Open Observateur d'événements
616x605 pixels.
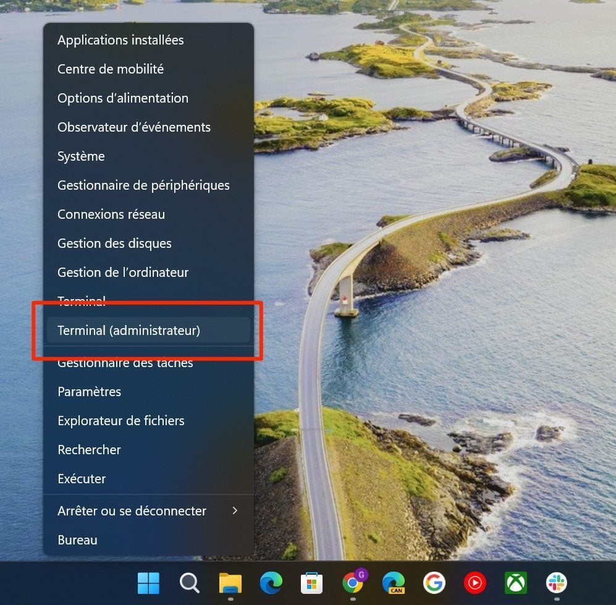coord(148,127)
